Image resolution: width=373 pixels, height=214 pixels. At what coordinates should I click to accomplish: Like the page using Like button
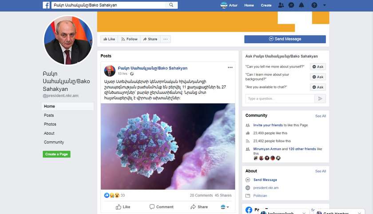tap(109, 39)
